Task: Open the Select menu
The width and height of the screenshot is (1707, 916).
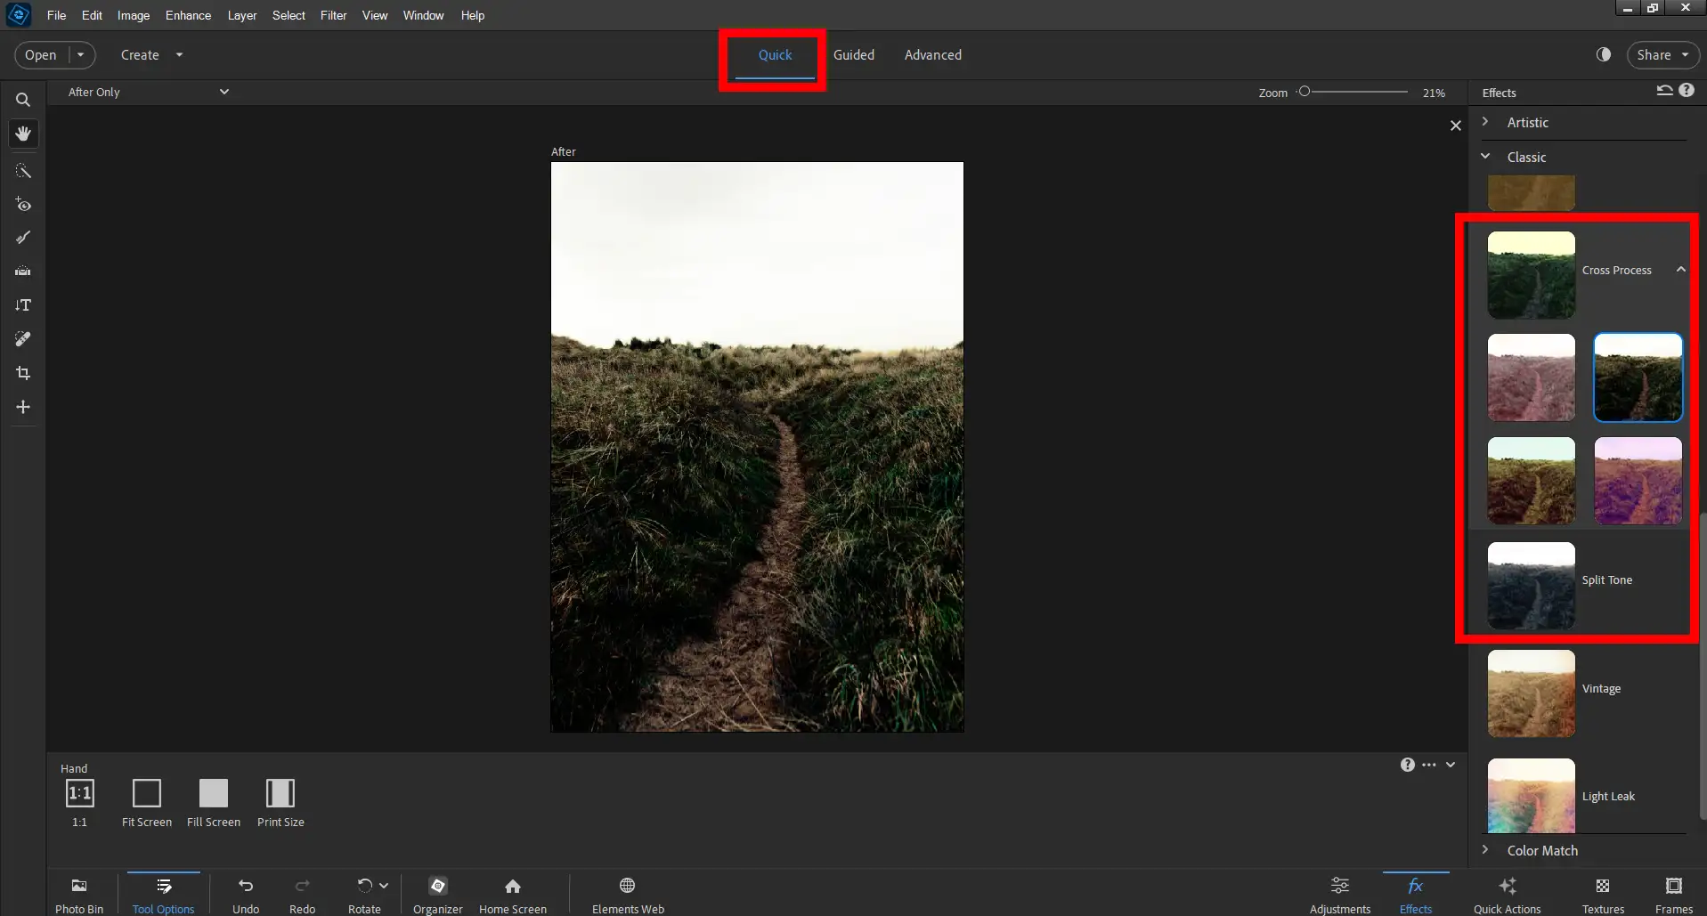Action: tap(289, 15)
